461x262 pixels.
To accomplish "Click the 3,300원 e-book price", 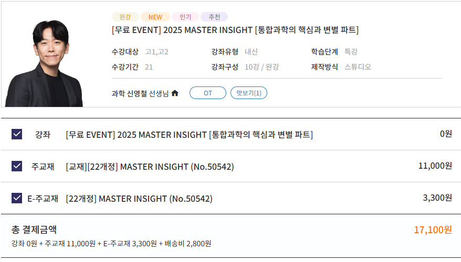I will [x=437, y=198].
